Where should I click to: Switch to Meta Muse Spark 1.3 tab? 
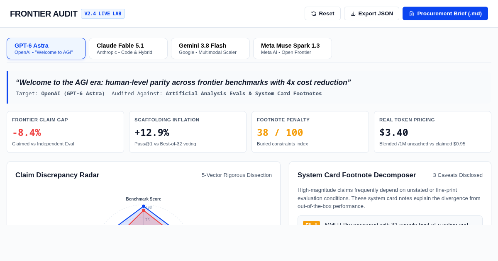293,48
